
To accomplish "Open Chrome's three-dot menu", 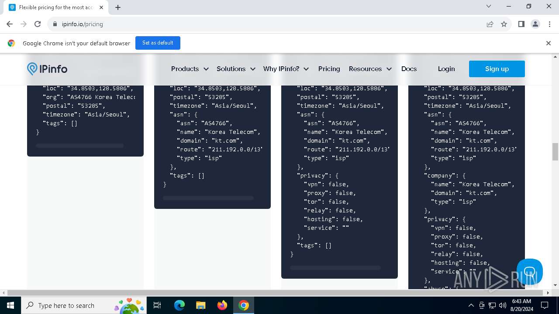I will [549, 24].
